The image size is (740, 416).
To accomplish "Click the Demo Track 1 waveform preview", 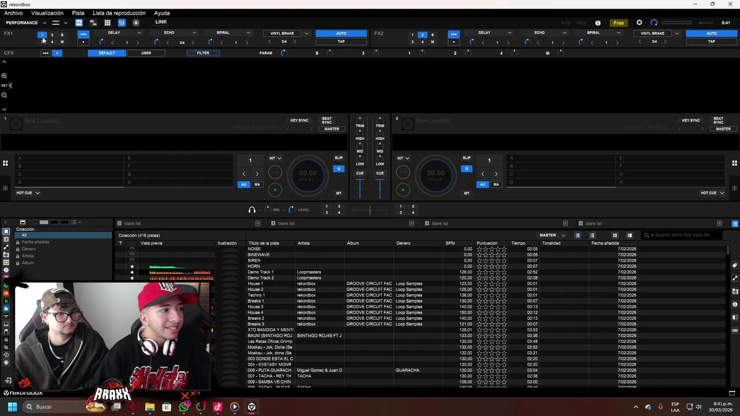I will click(181, 272).
